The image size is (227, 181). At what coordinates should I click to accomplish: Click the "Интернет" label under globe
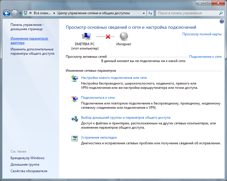[x=124, y=44]
